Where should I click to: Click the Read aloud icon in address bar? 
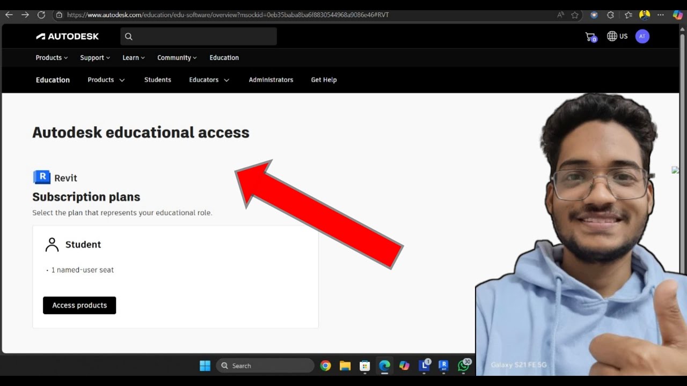point(560,15)
